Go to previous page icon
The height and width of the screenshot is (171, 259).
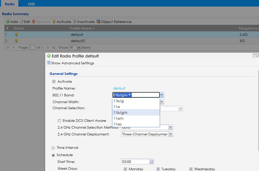coord(13,47)
